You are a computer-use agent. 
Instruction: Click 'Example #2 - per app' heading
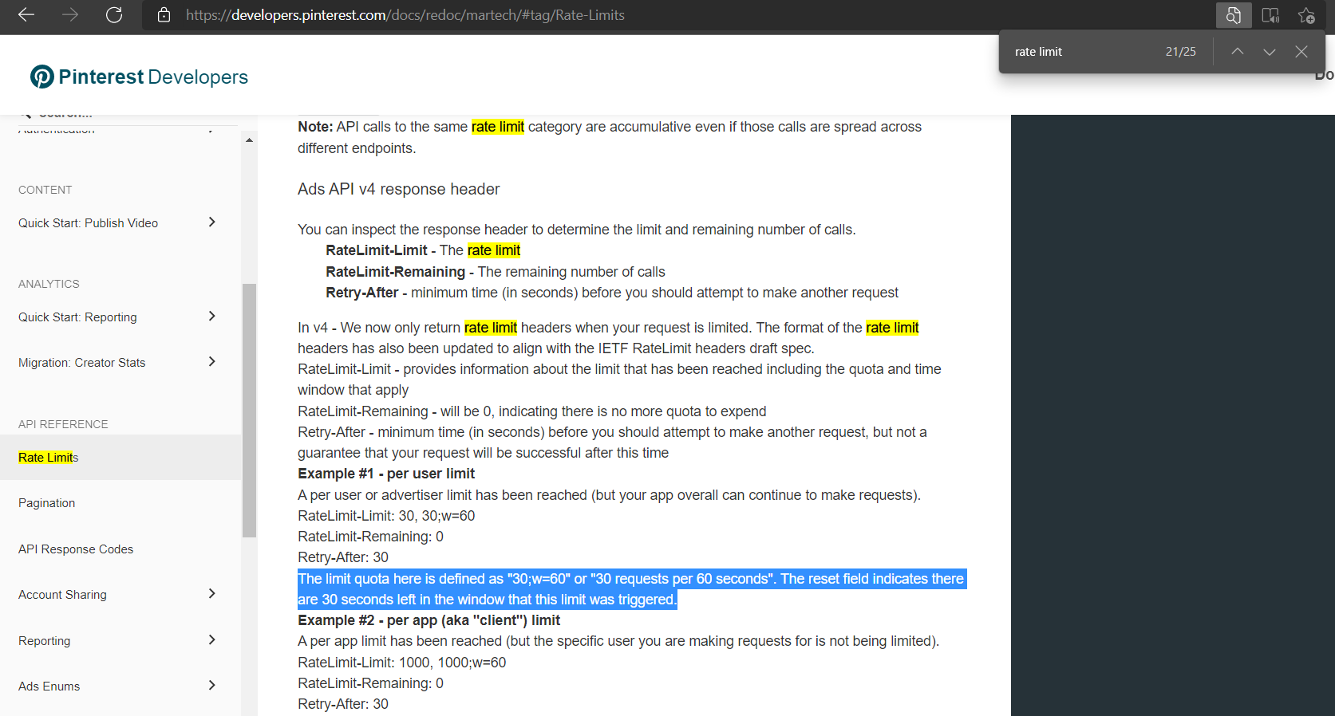pos(429,620)
